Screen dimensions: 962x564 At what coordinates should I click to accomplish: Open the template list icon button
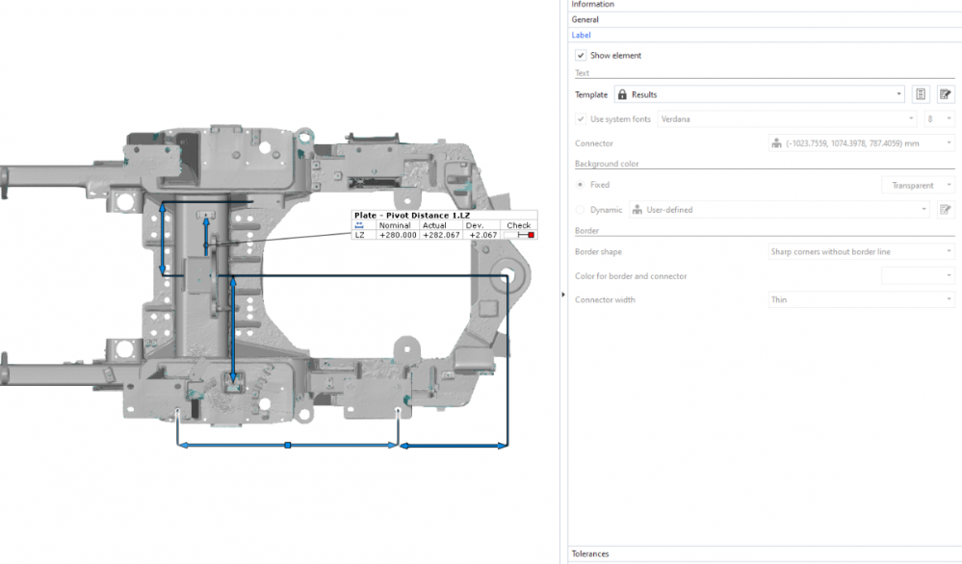pyautogui.click(x=921, y=94)
